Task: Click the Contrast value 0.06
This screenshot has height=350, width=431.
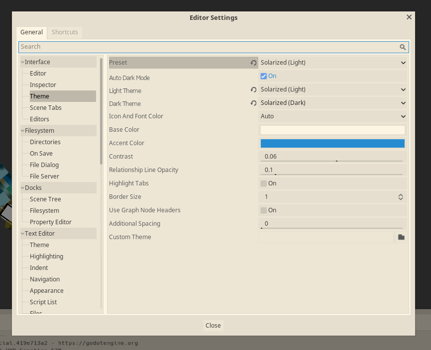Action: click(x=270, y=157)
